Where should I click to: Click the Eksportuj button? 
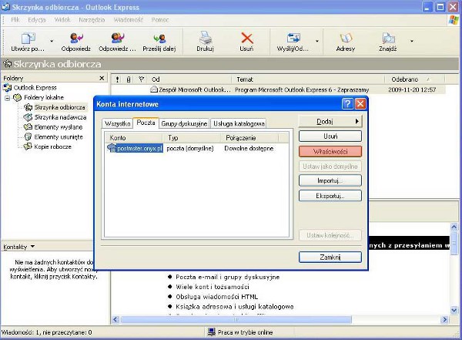330,196
